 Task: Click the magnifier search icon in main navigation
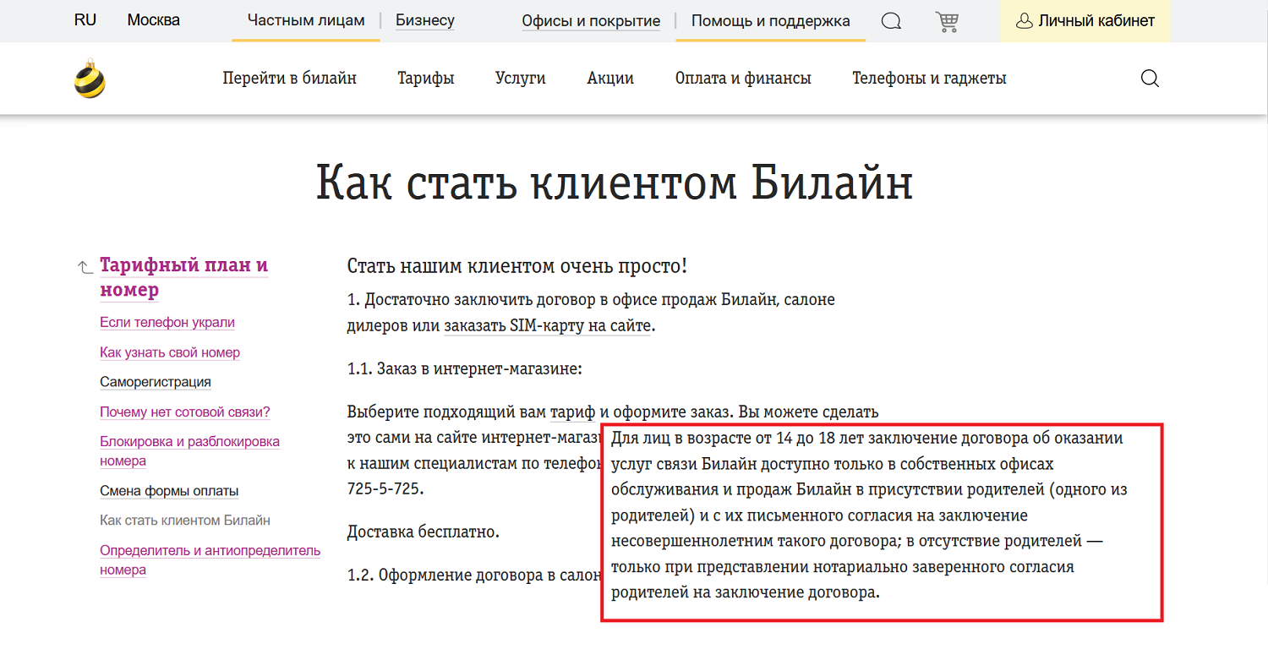(1150, 79)
